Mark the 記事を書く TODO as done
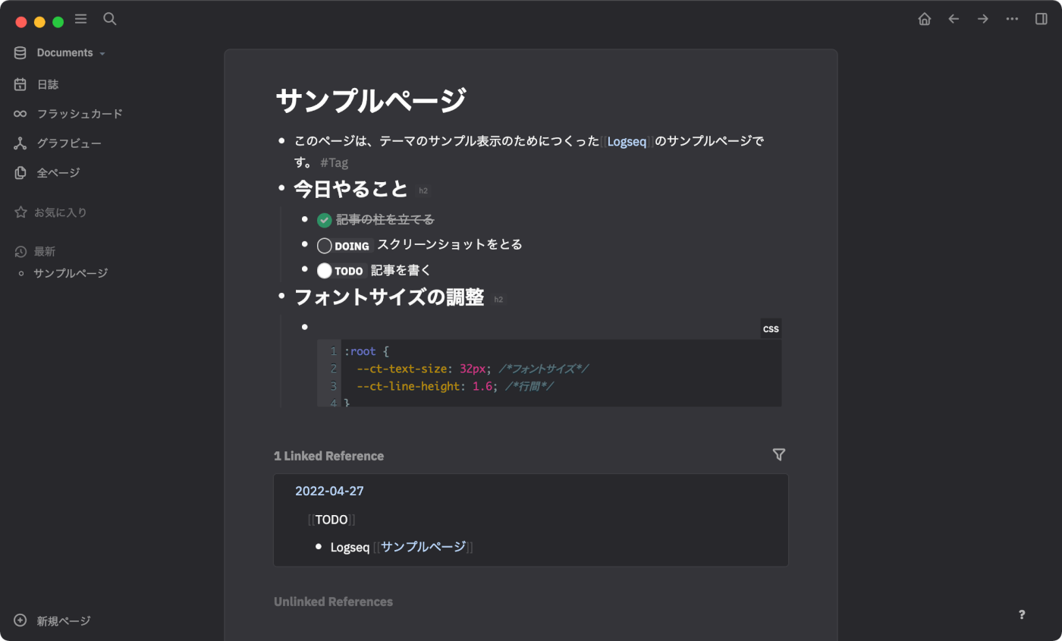 point(325,270)
